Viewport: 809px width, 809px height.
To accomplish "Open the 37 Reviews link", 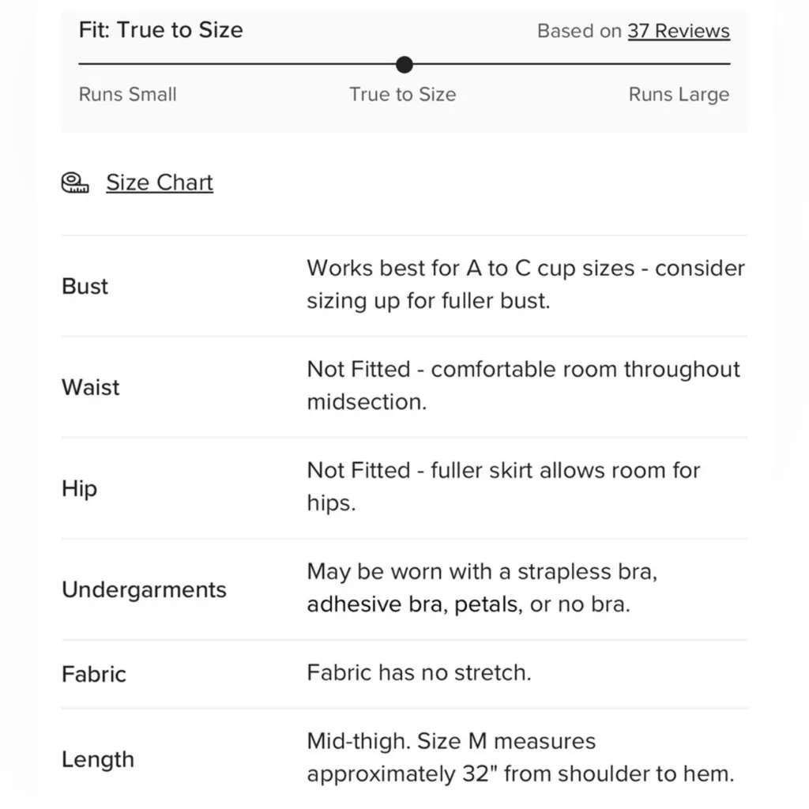I will (679, 31).
